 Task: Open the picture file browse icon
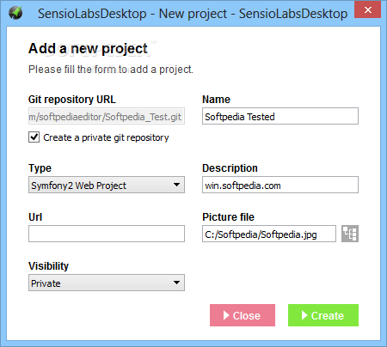(350, 234)
